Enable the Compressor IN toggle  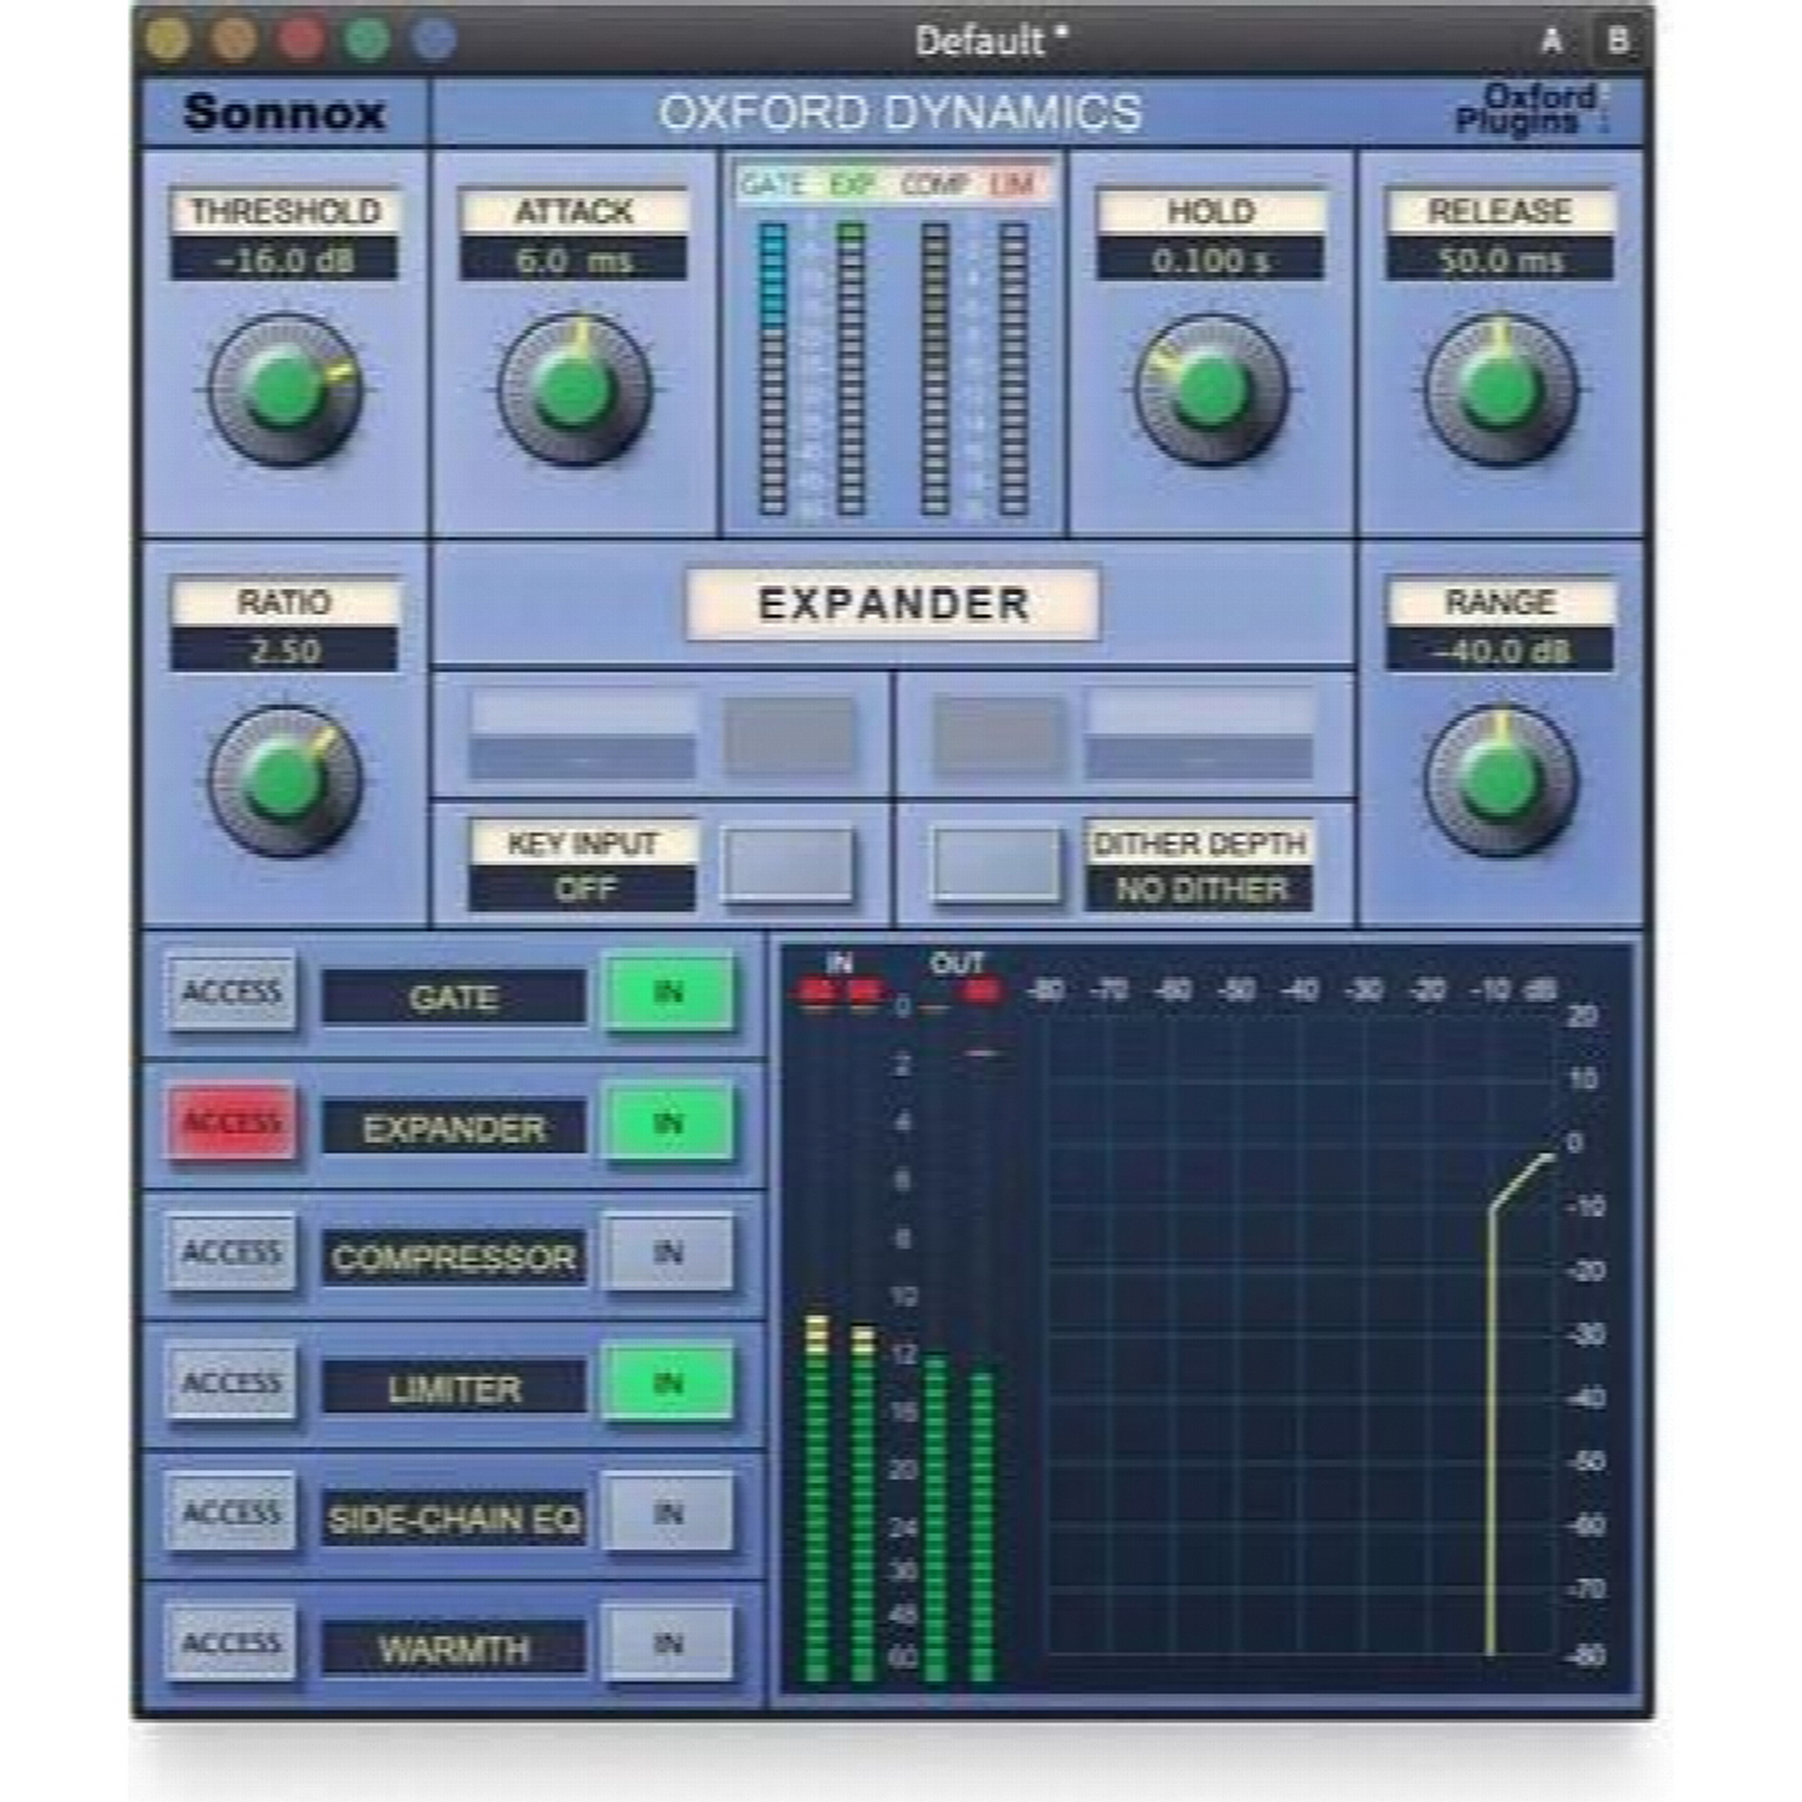click(668, 1255)
